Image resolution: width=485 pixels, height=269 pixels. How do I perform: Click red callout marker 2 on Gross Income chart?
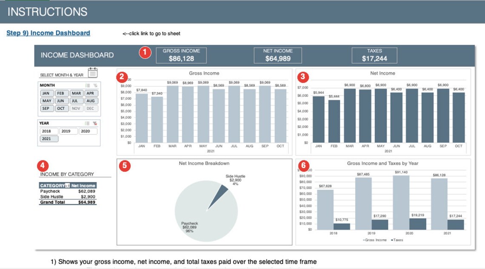click(122, 77)
